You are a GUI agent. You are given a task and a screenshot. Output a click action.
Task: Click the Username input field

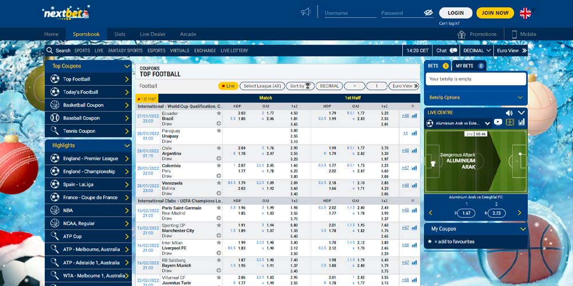tap(350, 13)
